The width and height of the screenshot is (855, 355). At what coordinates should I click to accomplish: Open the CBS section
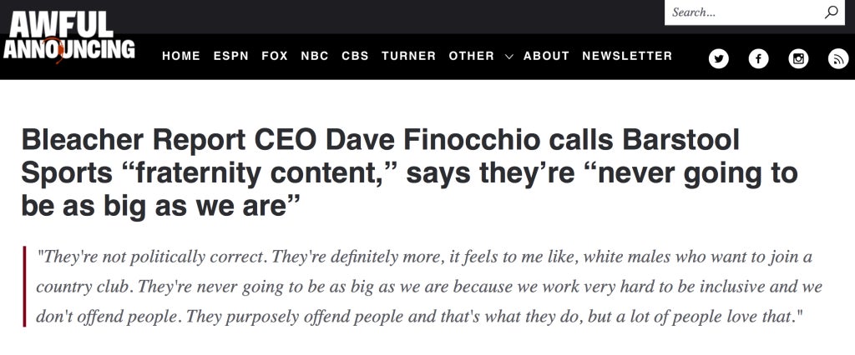click(355, 56)
